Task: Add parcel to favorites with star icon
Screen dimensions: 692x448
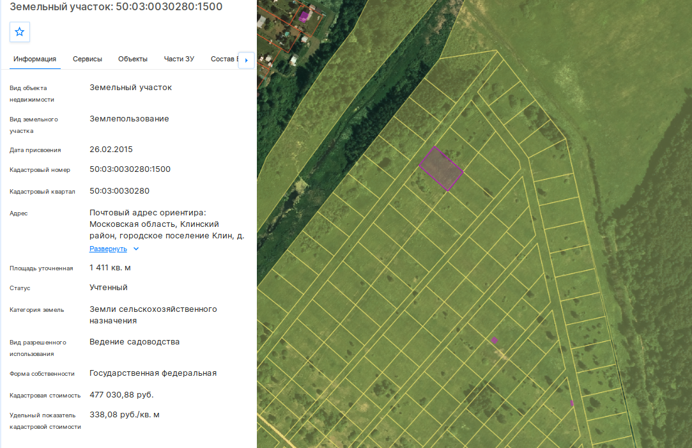Action: [x=19, y=32]
